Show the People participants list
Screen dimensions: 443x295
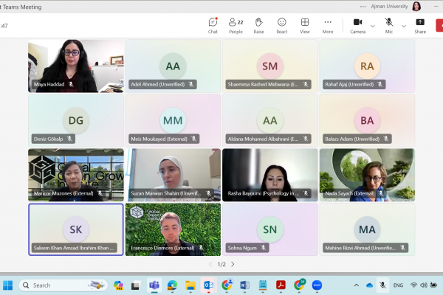coord(236,25)
